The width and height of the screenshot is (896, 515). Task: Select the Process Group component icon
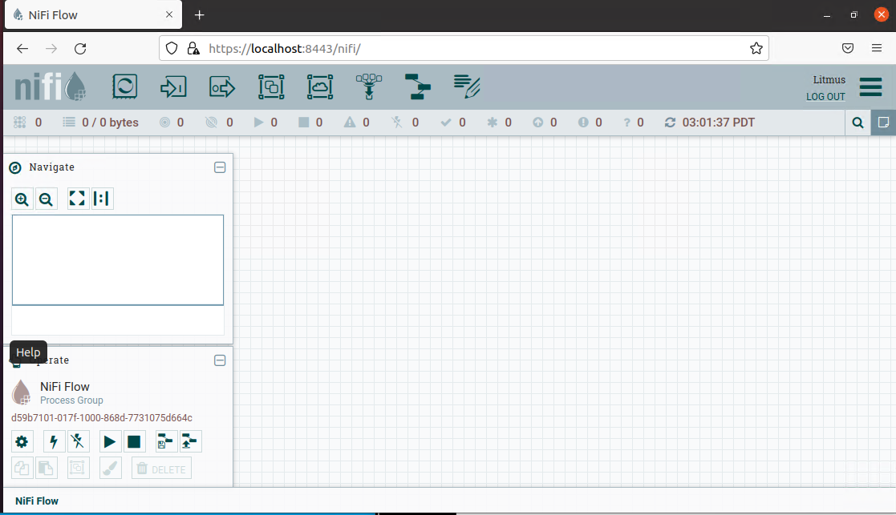271,87
